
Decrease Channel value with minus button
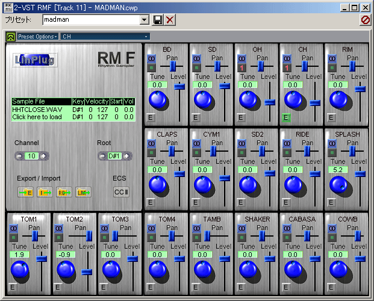tap(19, 156)
